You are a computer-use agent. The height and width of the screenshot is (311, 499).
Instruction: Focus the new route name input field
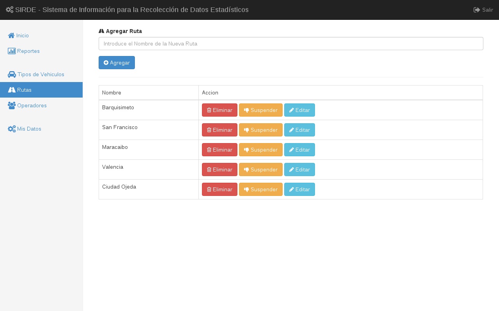tap(291, 44)
